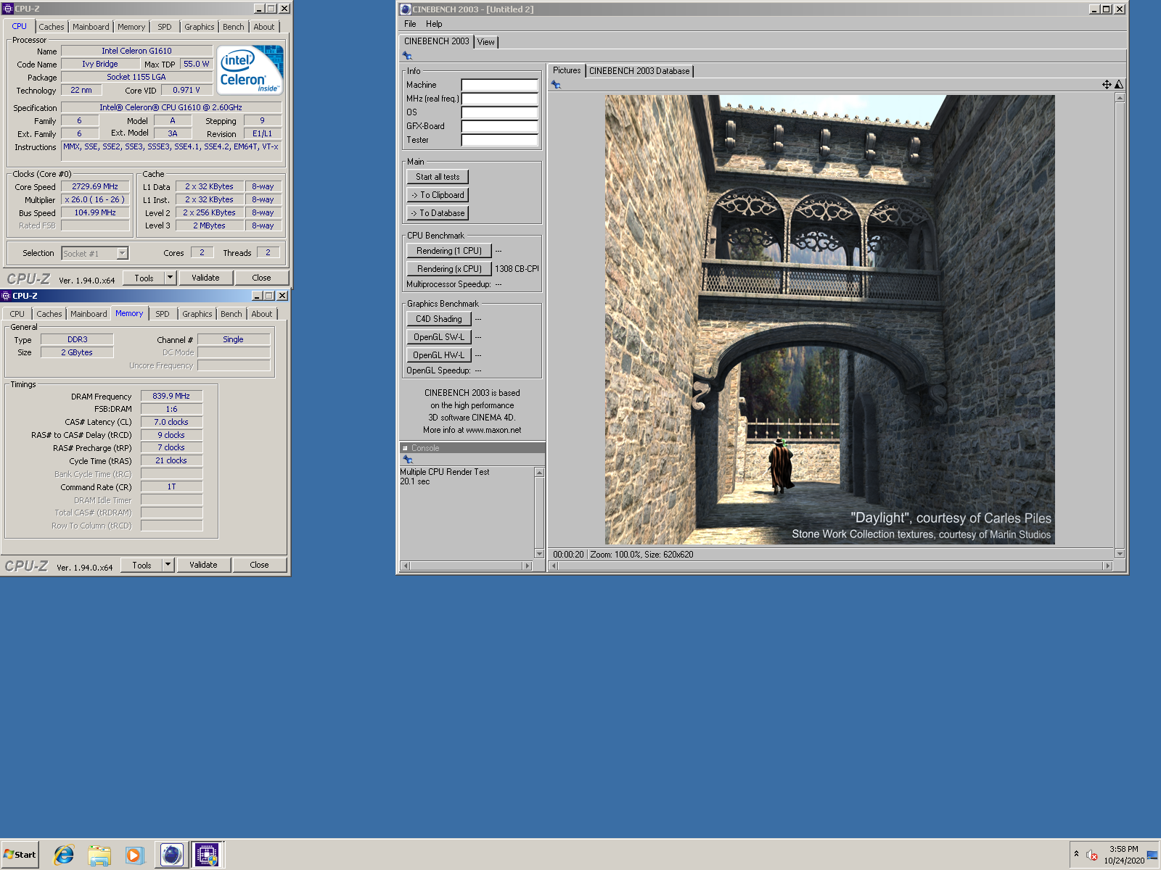Click Close button in top CPU-Z window
Image resolution: width=1161 pixels, height=870 pixels.
click(x=261, y=278)
